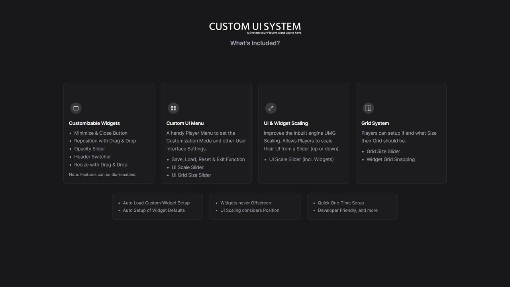Click the 'Opacity Slider' bullet

(90, 149)
